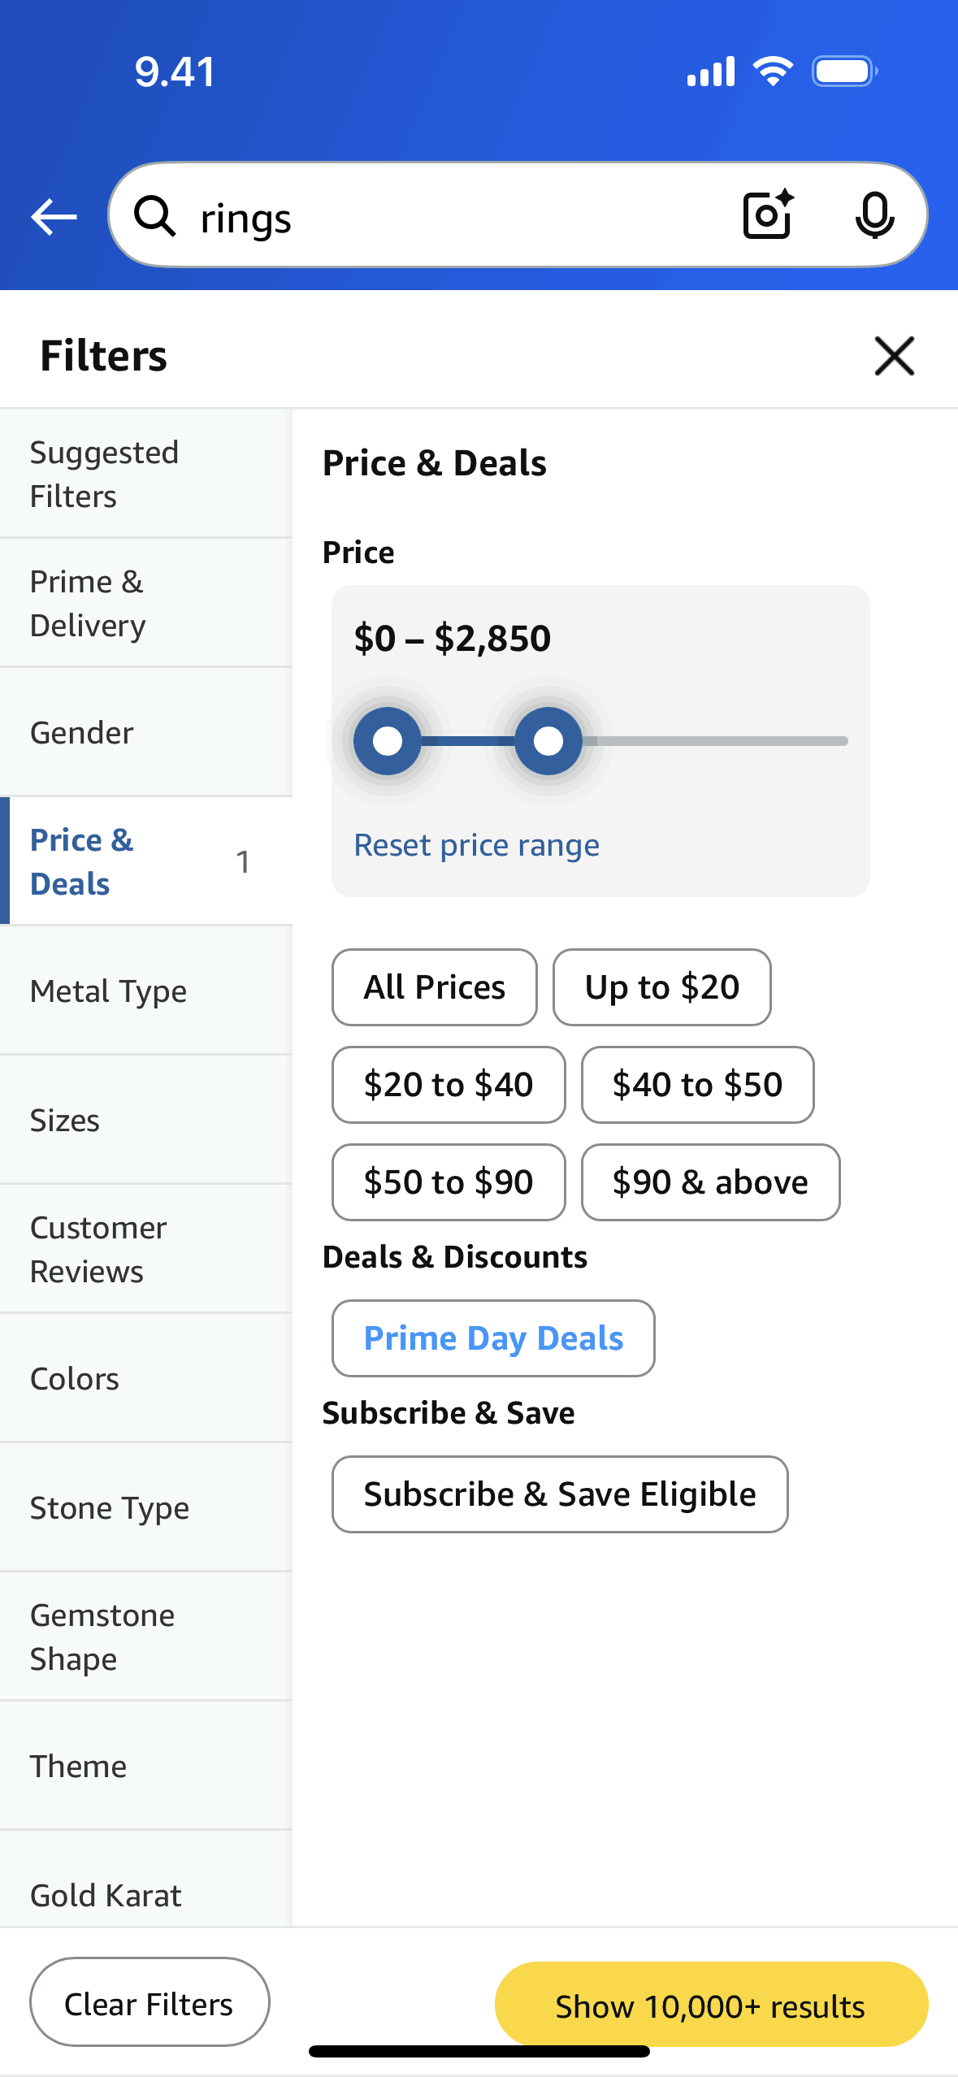Tap the search magnifier icon
The height and width of the screenshot is (2077, 958).
pos(154,217)
